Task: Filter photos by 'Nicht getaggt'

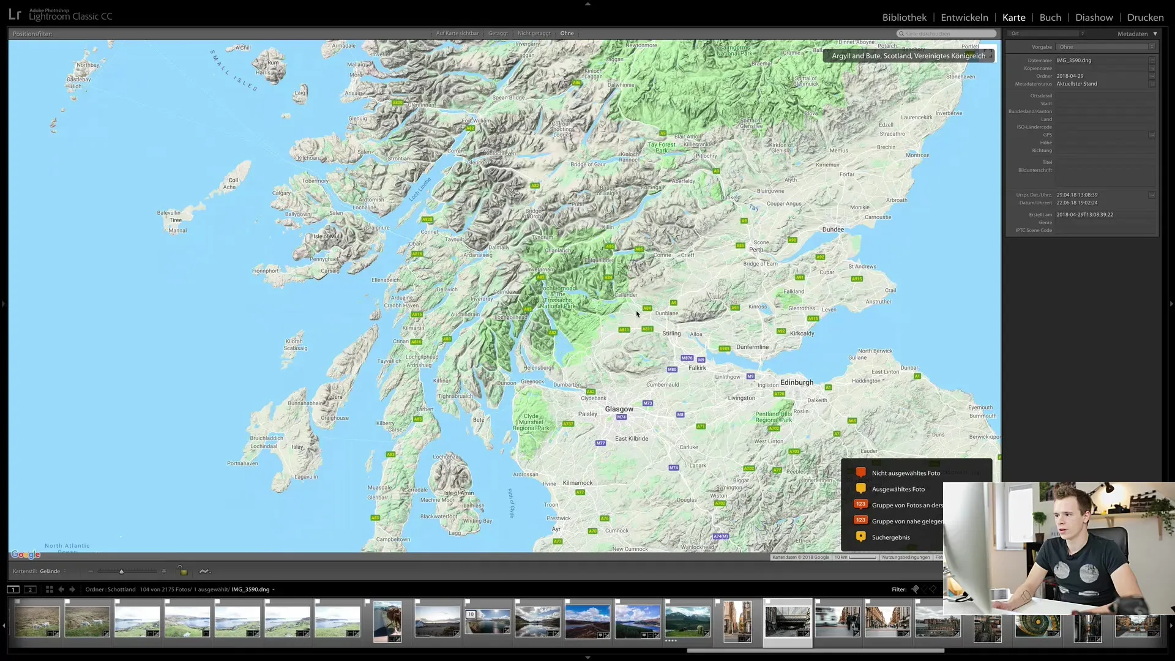Action: click(534, 34)
